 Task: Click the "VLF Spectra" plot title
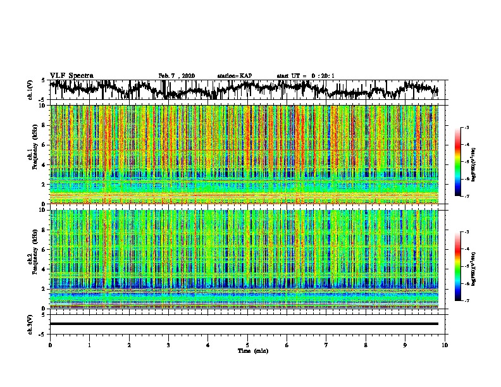click(x=71, y=75)
